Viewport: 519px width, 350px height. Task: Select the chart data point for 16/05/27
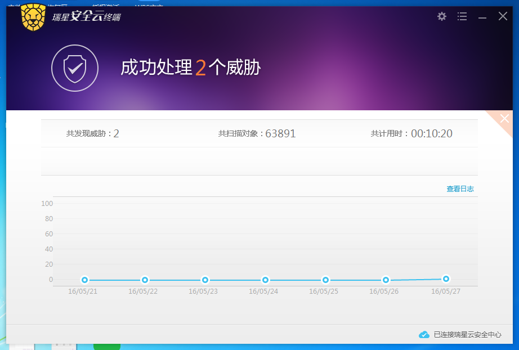[446, 279]
